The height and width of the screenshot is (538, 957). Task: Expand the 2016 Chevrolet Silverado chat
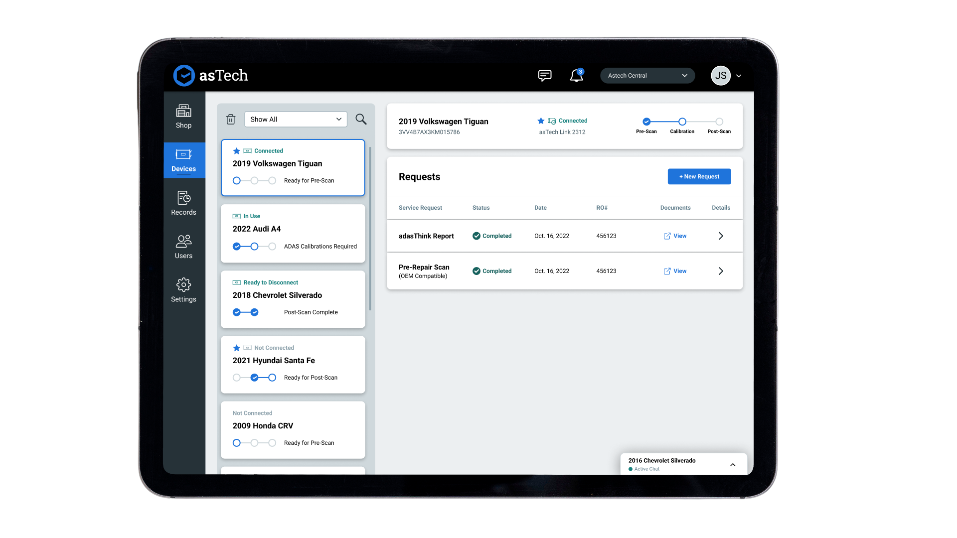pos(733,464)
